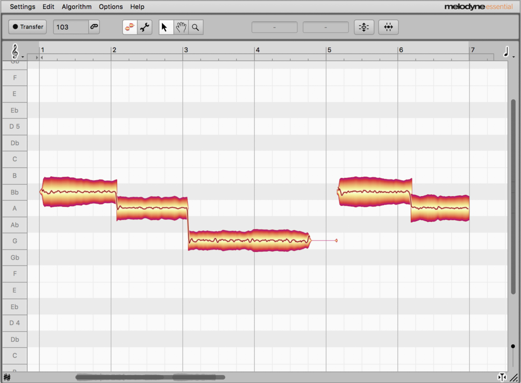Click bar 7 in the ruler
The height and width of the screenshot is (383, 521).
pos(473,50)
